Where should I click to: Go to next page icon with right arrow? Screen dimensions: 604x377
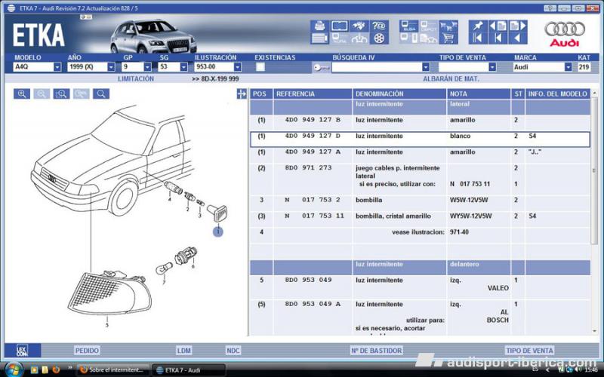click(x=518, y=26)
